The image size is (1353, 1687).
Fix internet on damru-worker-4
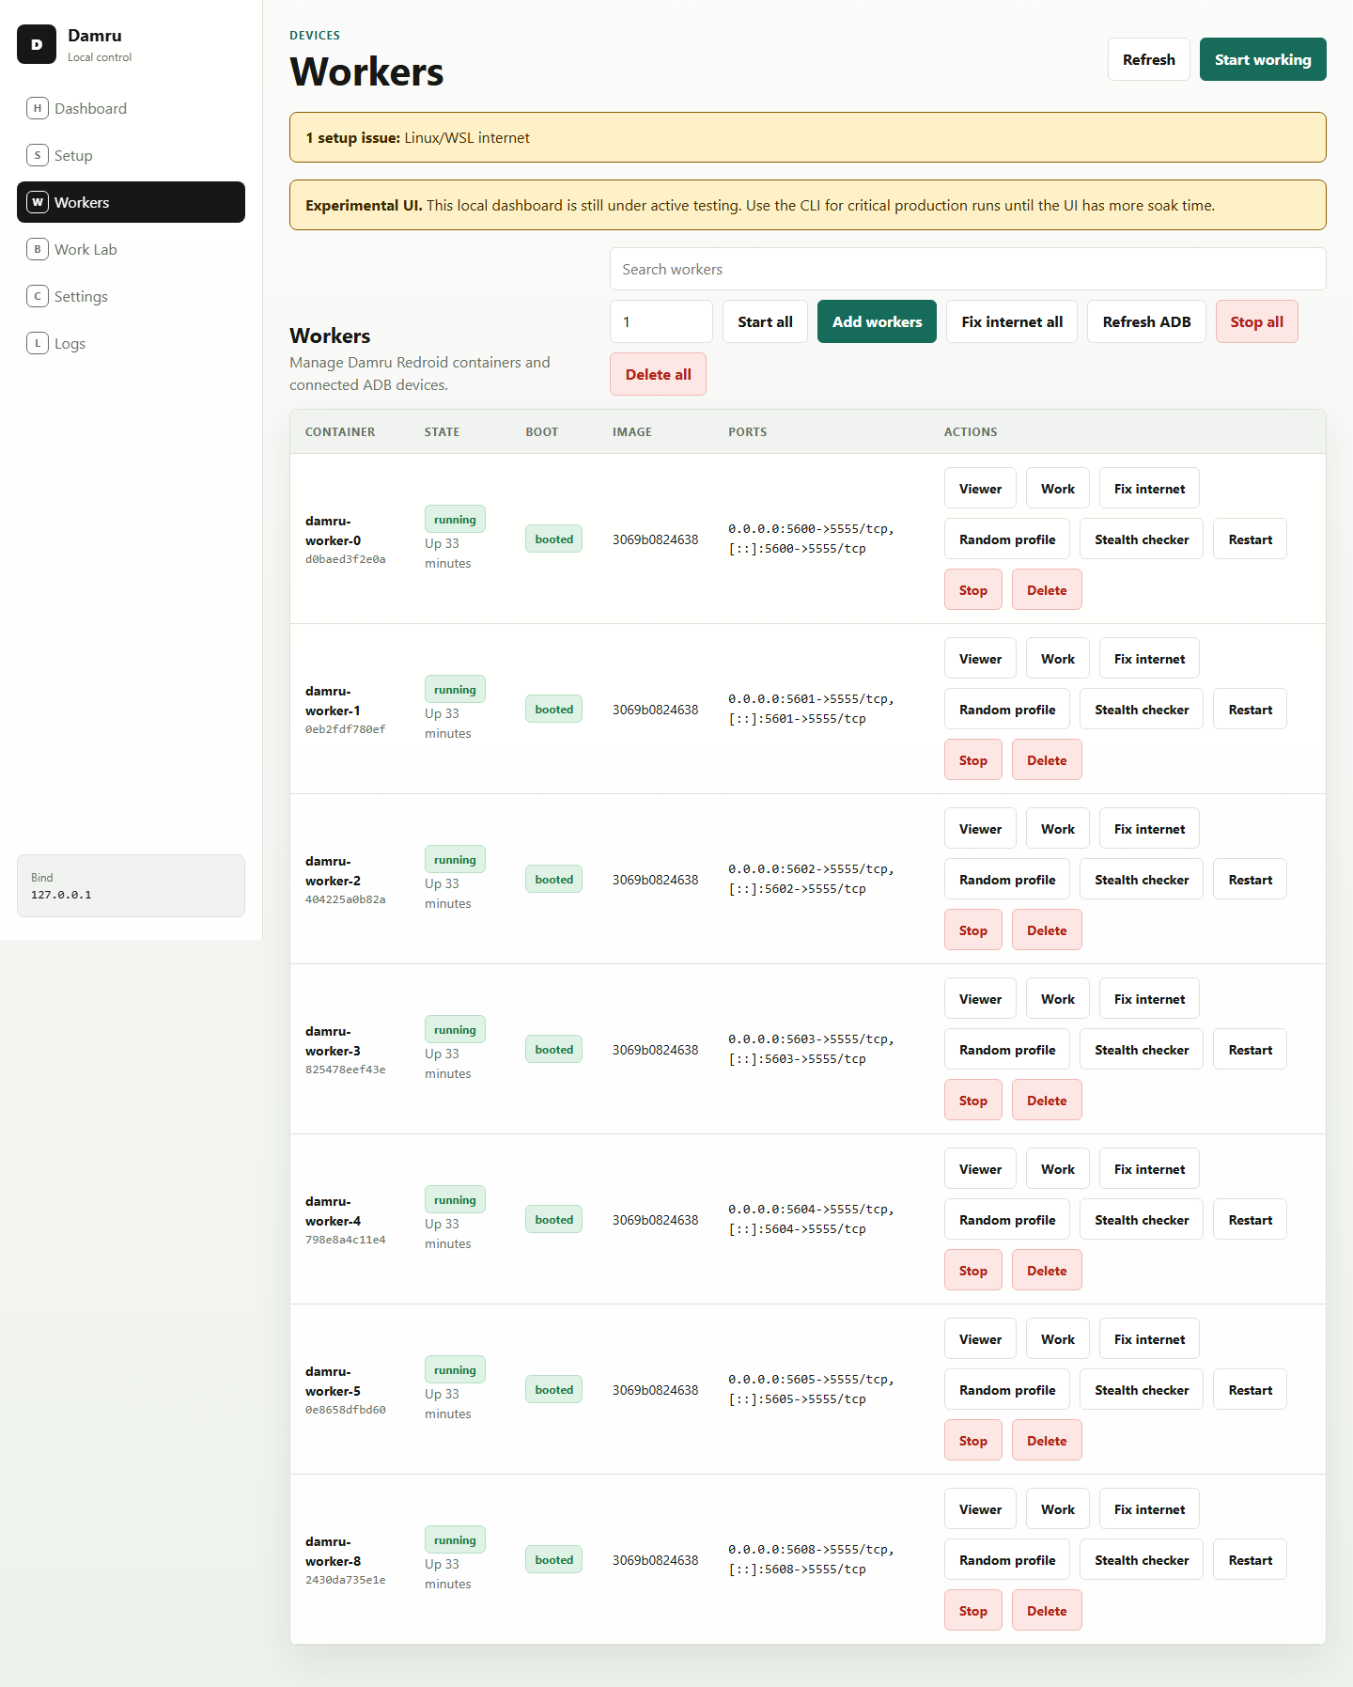point(1149,1169)
